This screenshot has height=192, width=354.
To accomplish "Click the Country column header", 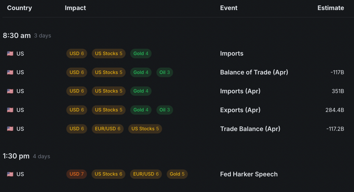I will (x=19, y=8).
